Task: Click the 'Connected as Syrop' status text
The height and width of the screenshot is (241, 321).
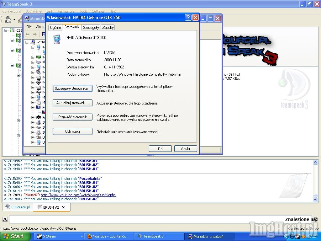Action: point(303,228)
